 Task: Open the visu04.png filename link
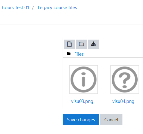[x=123, y=101]
